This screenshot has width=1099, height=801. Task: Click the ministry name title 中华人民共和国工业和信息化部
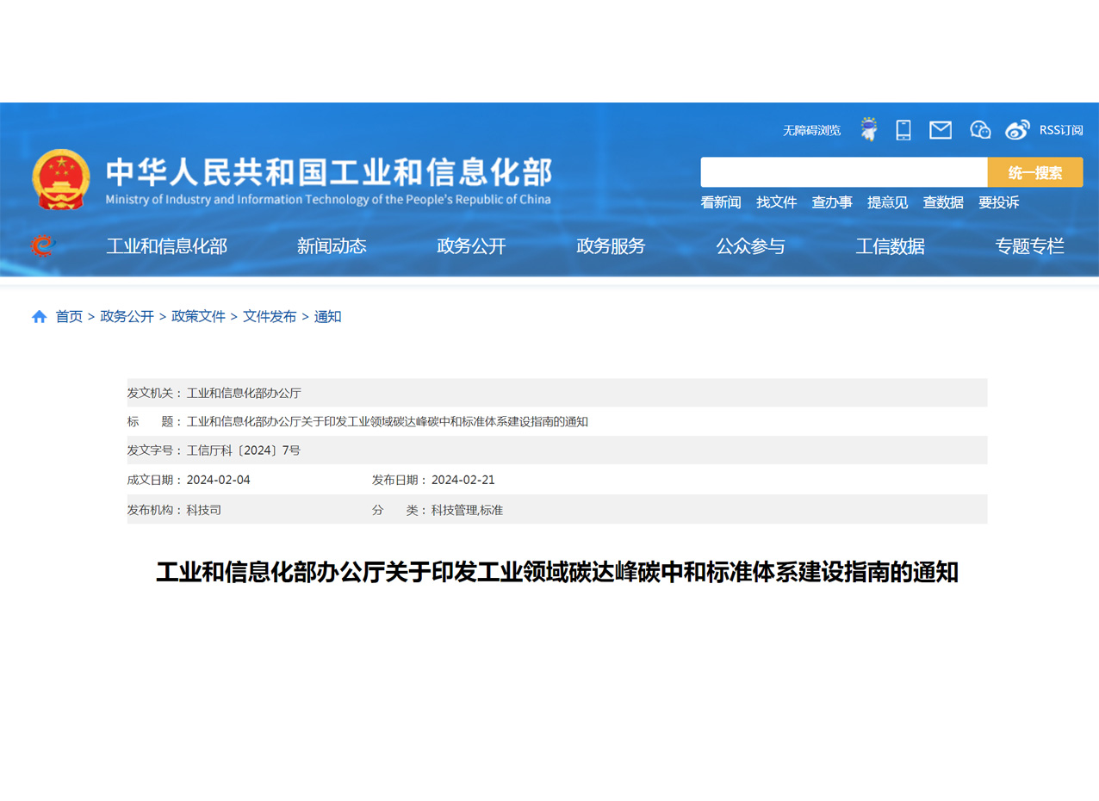328,172
